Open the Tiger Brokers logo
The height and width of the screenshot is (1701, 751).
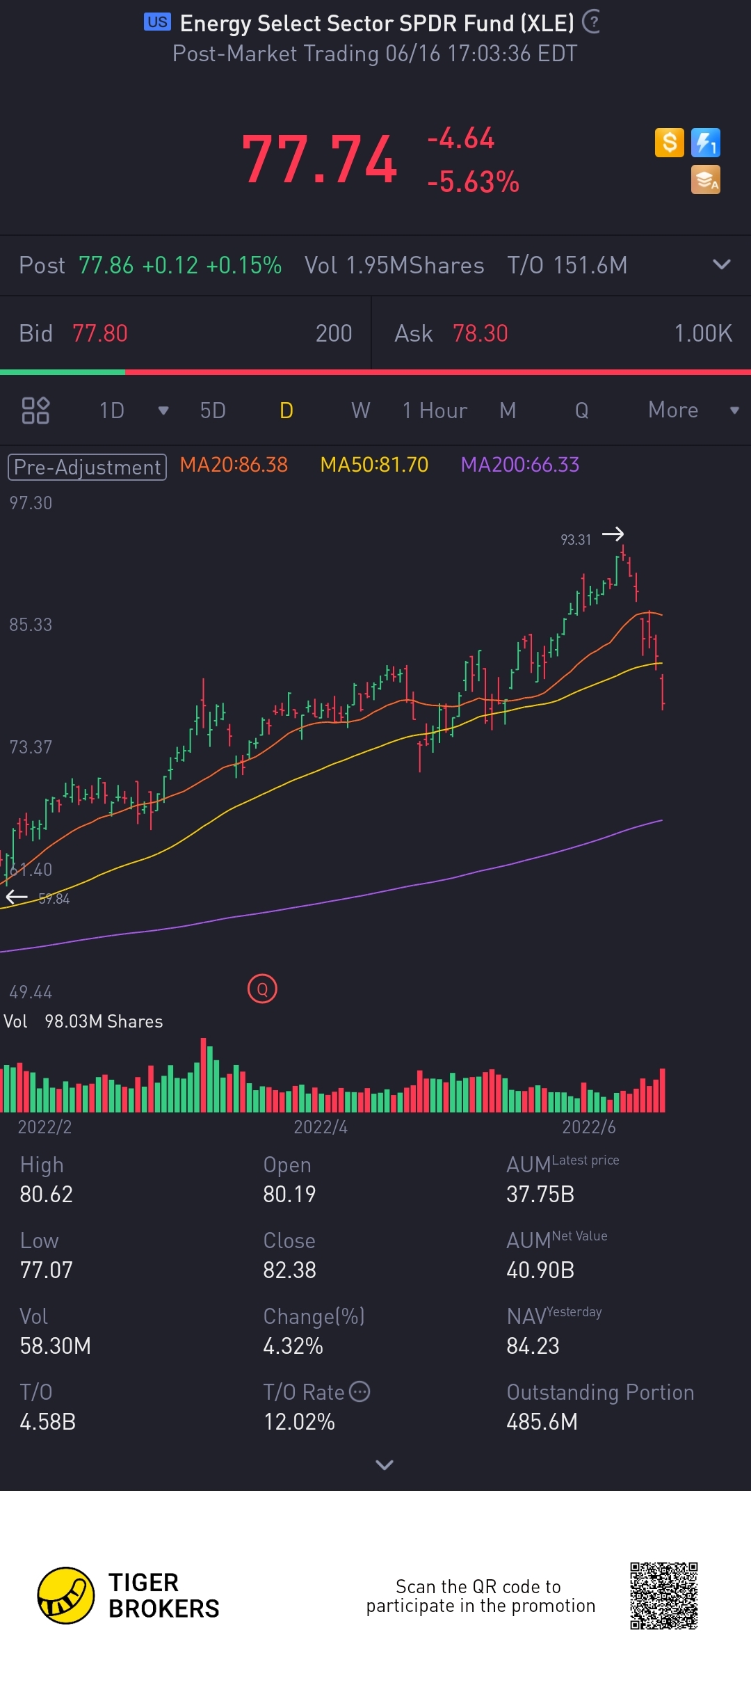[x=128, y=1595]
